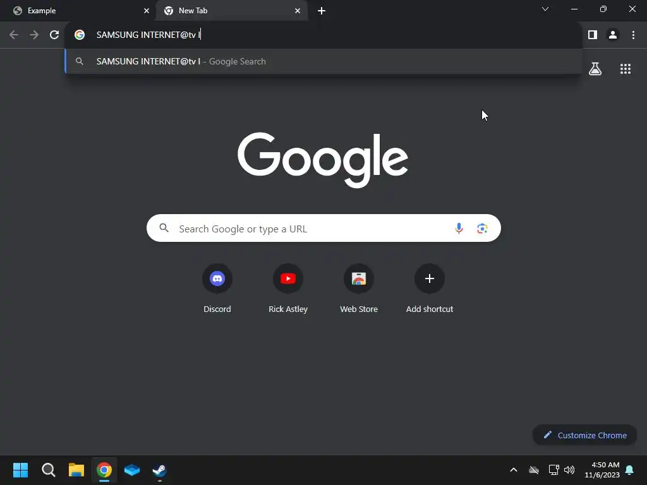Image resolution: width=647 pixels, height=485 pixels.
Task: Open network status tray icon
Action: [553, 470]
